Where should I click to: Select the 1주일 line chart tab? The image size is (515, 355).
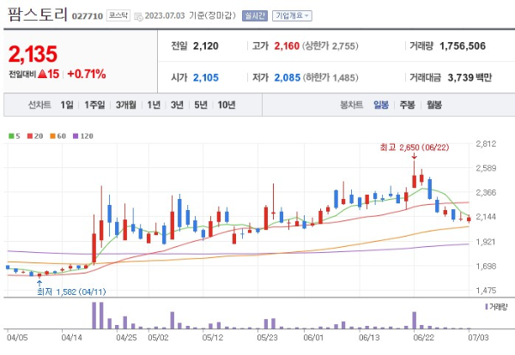[94, 105]
